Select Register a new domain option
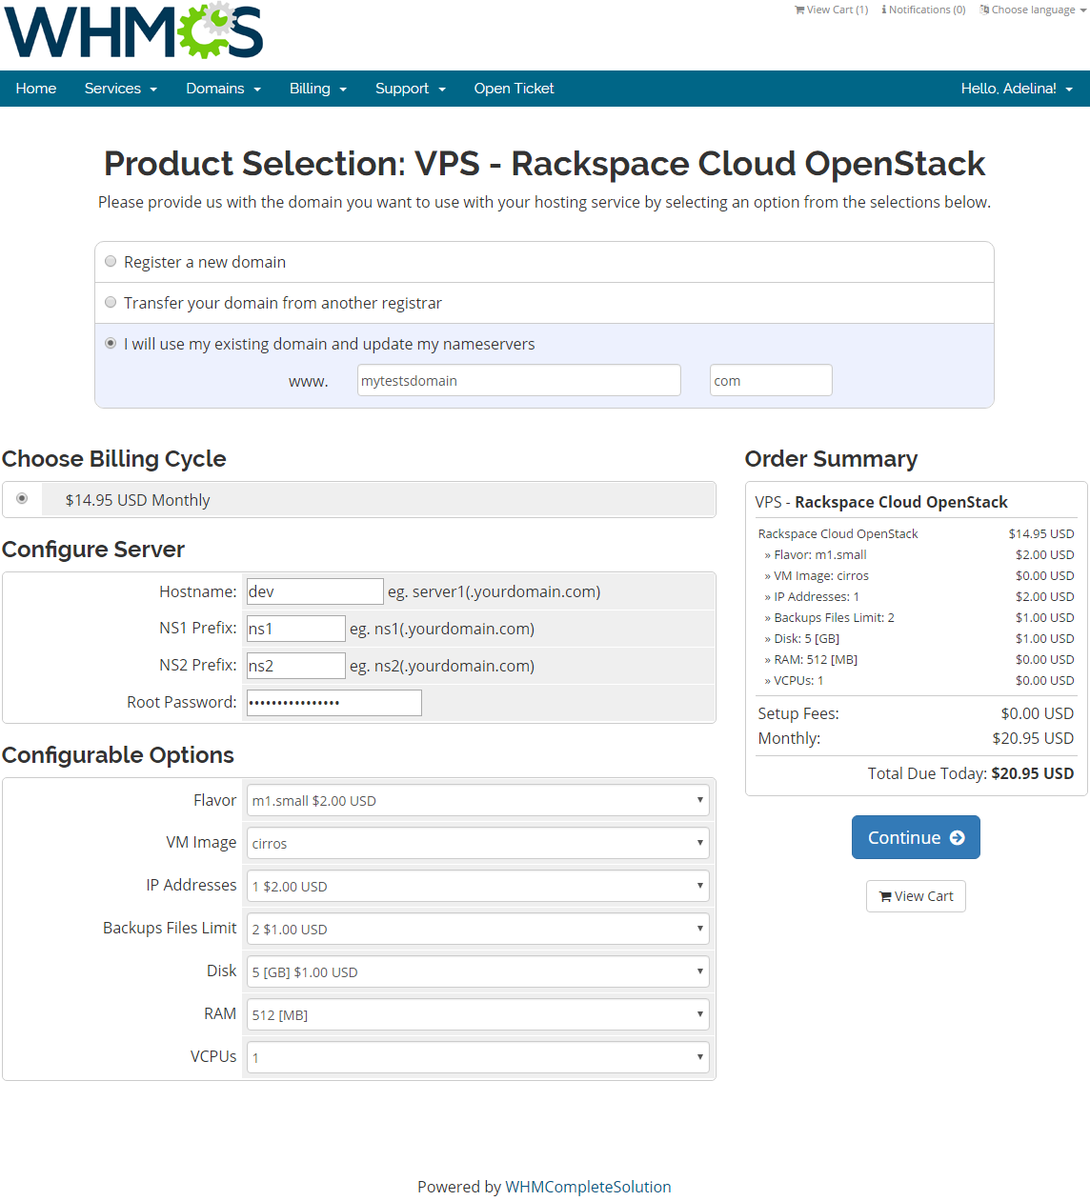 pos(111,261)
